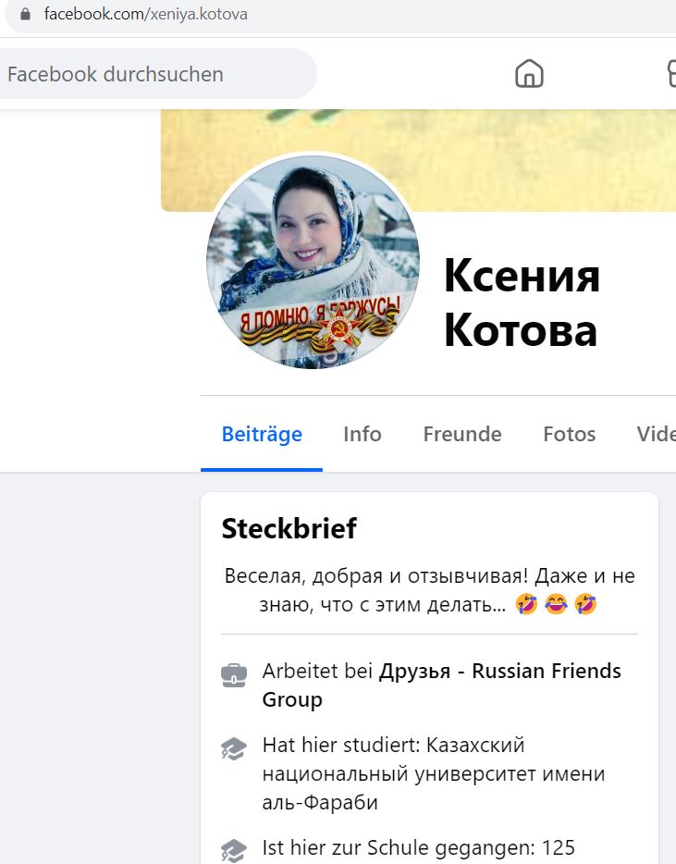Viewport: 676px width, 864px height.
Task: Open the yellow cover photo
Action: [419, 160]
